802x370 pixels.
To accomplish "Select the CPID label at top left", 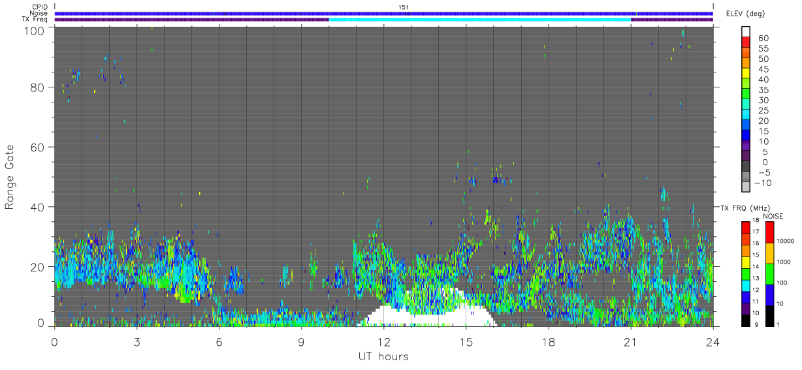I will [x=40, y=7].
